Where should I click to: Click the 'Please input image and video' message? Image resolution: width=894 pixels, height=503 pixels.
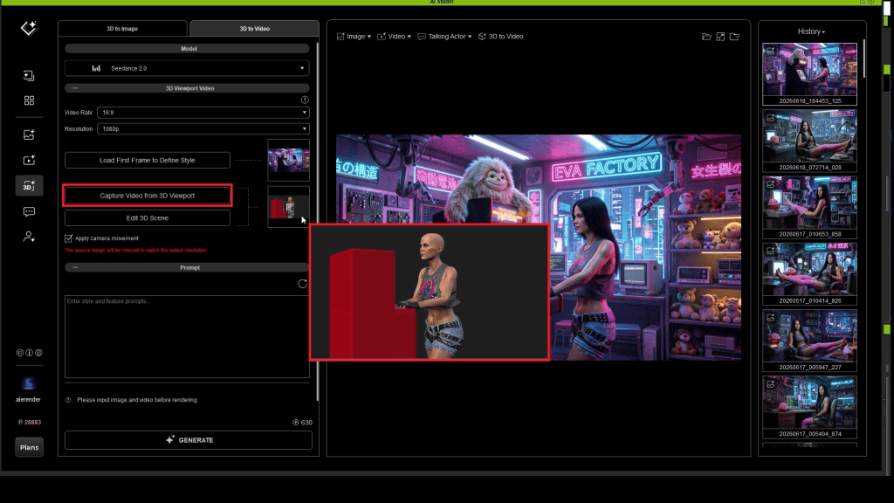tap(137, 400)
